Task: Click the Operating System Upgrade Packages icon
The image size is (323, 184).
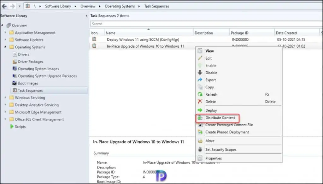Action: (x=15, y=76)
